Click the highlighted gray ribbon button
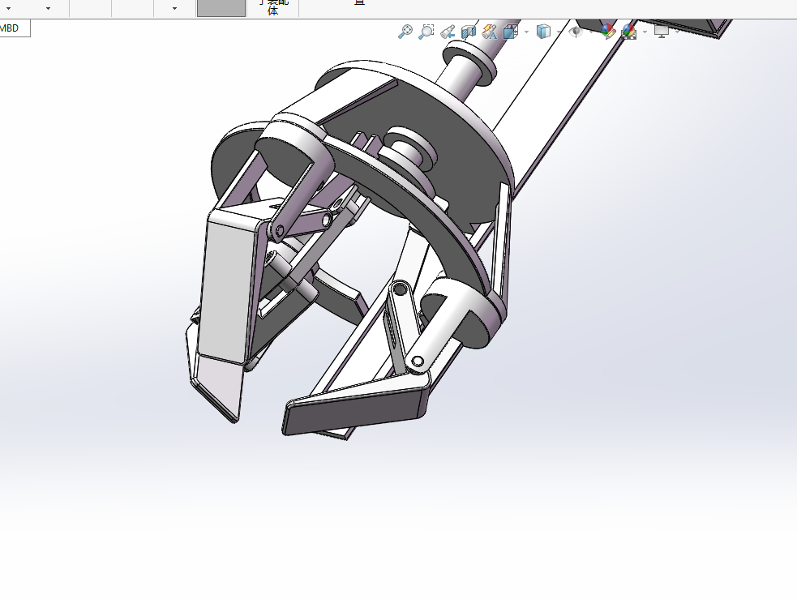Viewport: 797px width, 599px height. coord(221,8)
